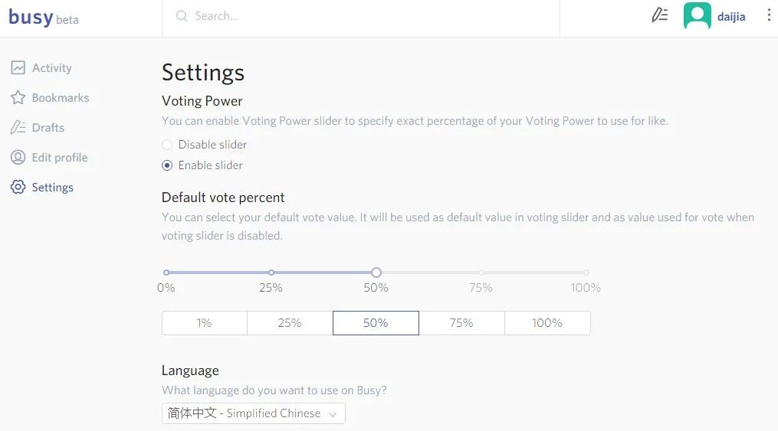Choose the 25% vote percent button

tap(290, 323)
